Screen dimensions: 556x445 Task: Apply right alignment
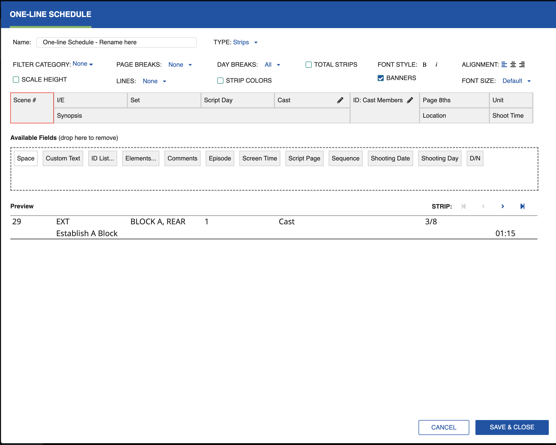[522, 64]
